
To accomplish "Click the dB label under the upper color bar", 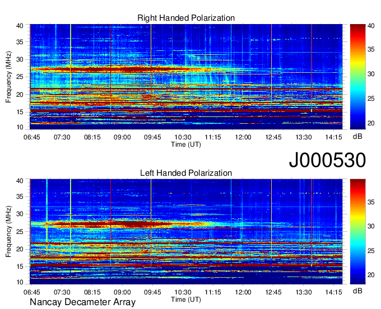I will click(x=357, y=137).
